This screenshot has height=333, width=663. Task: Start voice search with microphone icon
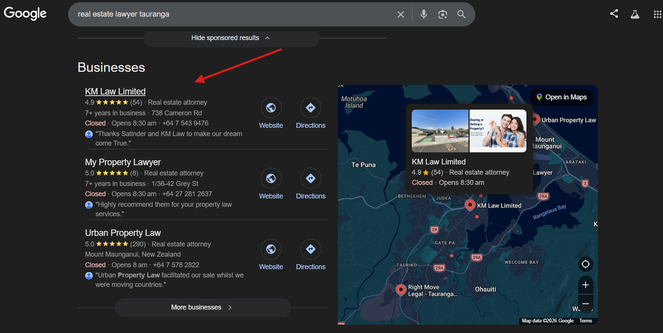424,14
